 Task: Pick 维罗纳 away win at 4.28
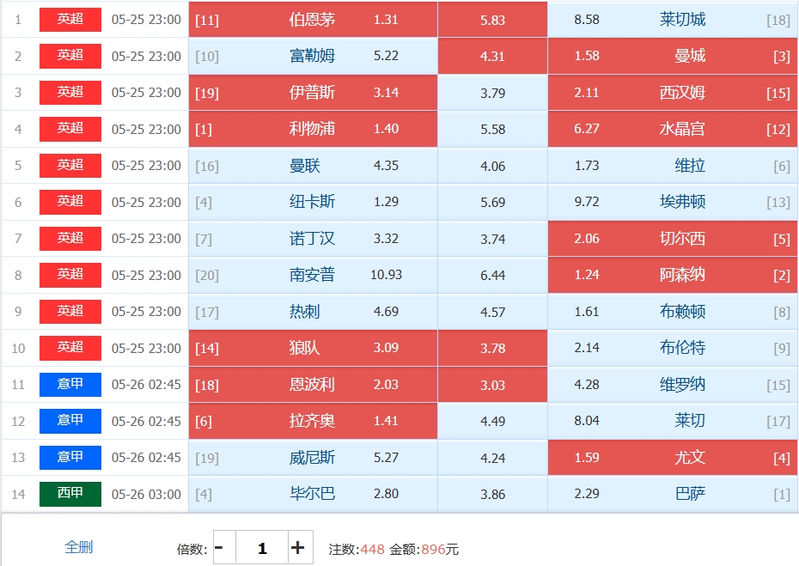point(673,385)
